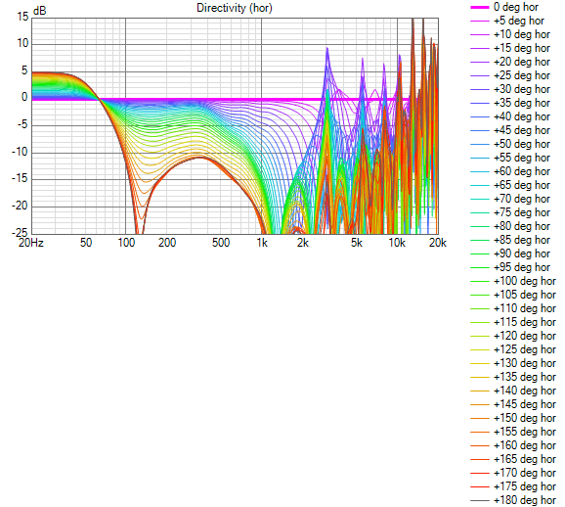Select the +180 deg hor legend label
Image resolution: width=565 pixels, height=507 pixels.
point(525,500)
